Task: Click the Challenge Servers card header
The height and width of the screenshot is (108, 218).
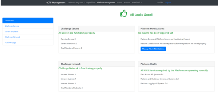Action: coord(96,28)
